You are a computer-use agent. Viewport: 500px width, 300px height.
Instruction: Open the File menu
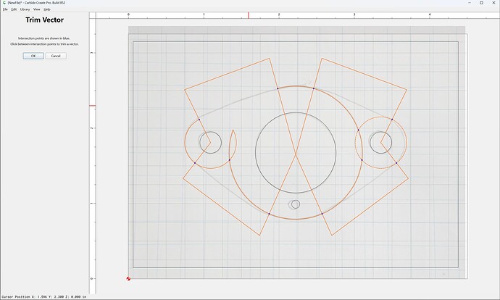5,9
